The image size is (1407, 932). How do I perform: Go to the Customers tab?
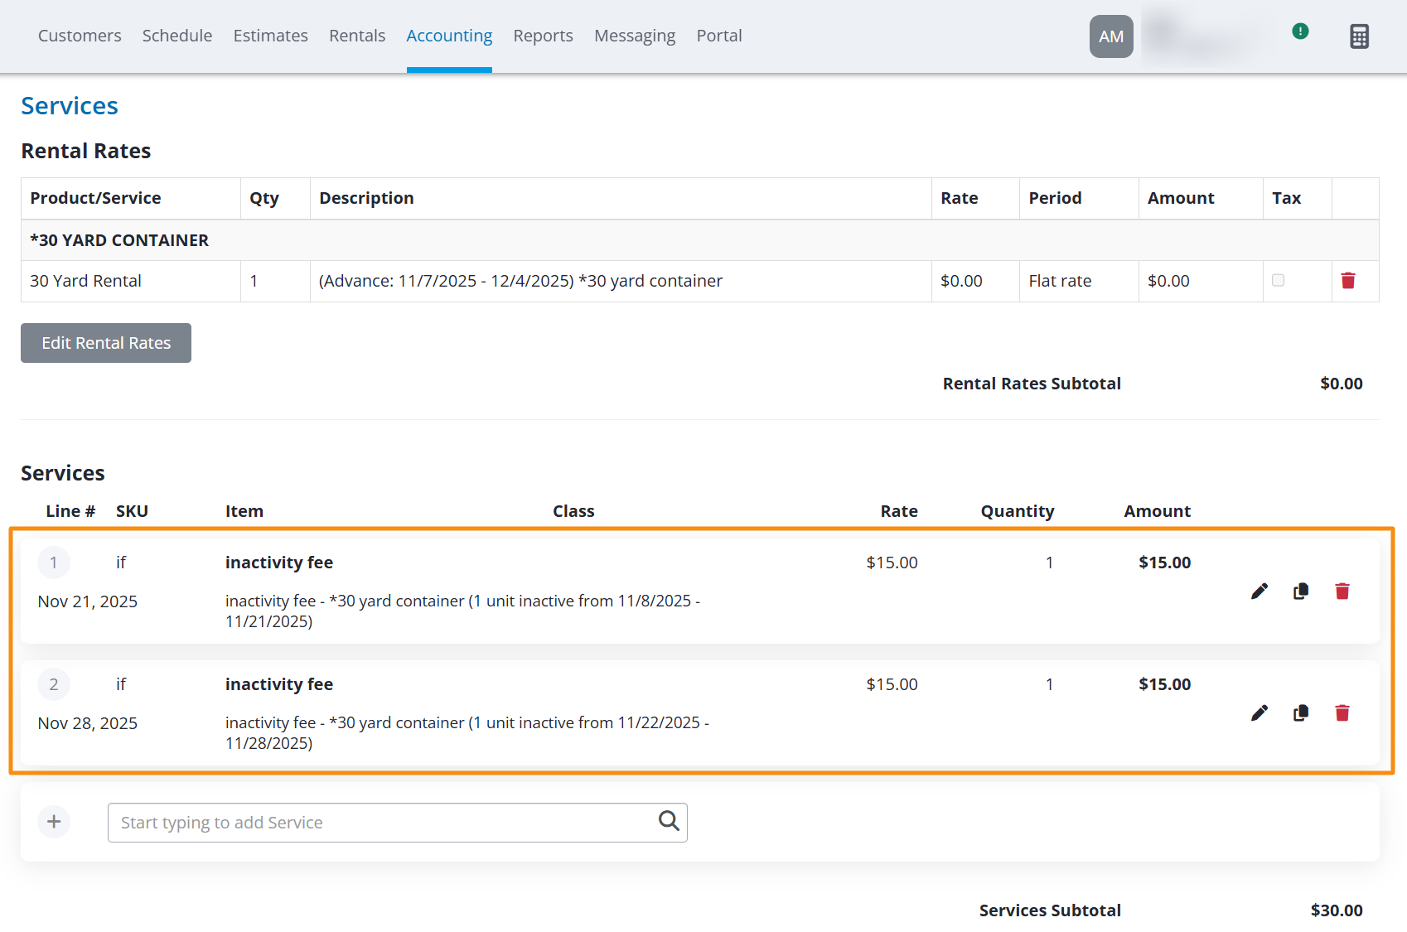click(x=80, y=36)
